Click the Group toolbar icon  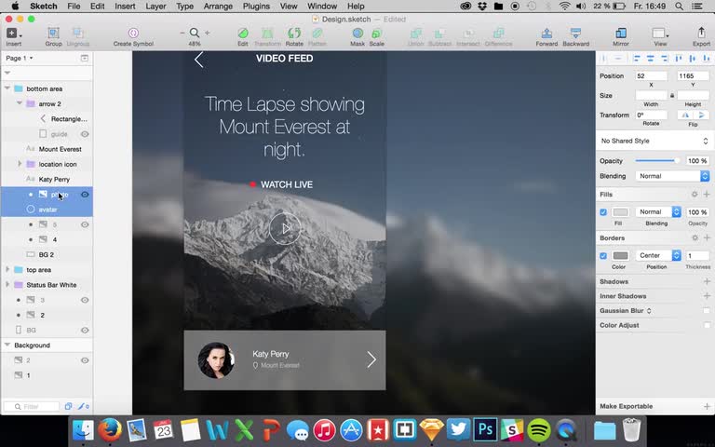click(x=53, y=33)
